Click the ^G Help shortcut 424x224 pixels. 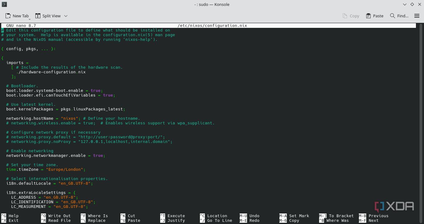10,216
